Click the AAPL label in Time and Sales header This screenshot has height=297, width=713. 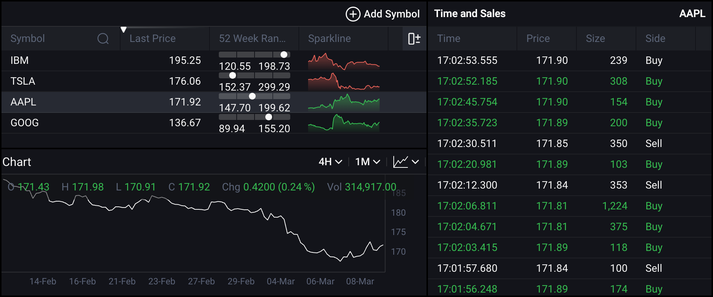tap(692, 14)
